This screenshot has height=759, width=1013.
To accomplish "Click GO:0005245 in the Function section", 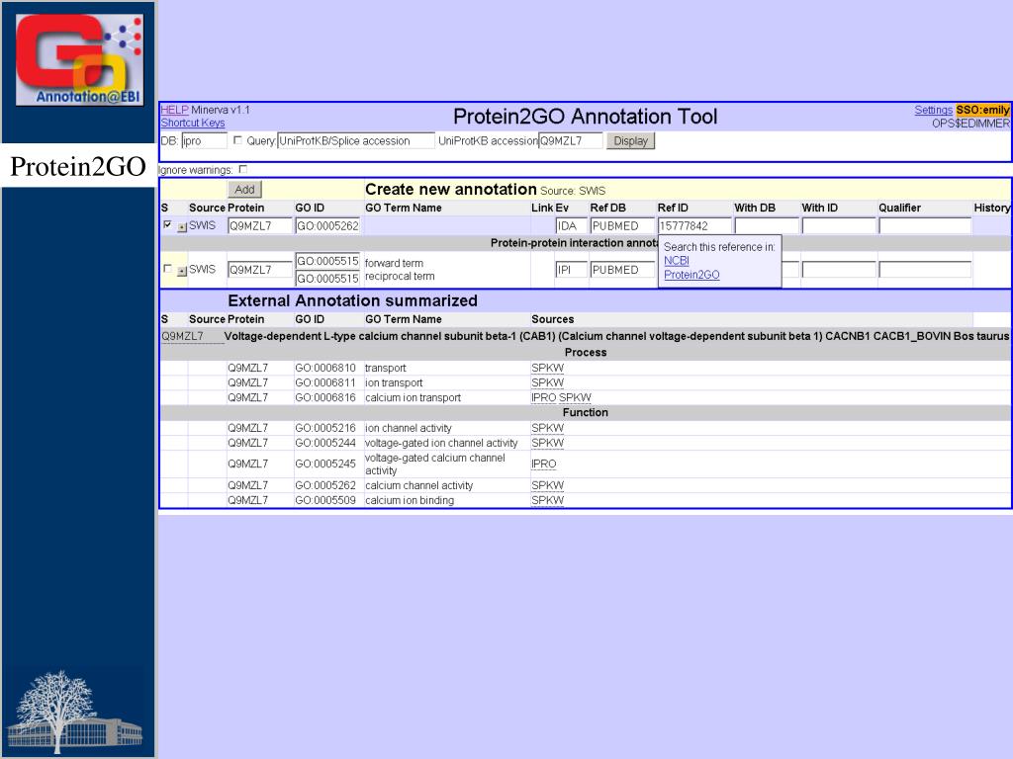I will point(324,464).
